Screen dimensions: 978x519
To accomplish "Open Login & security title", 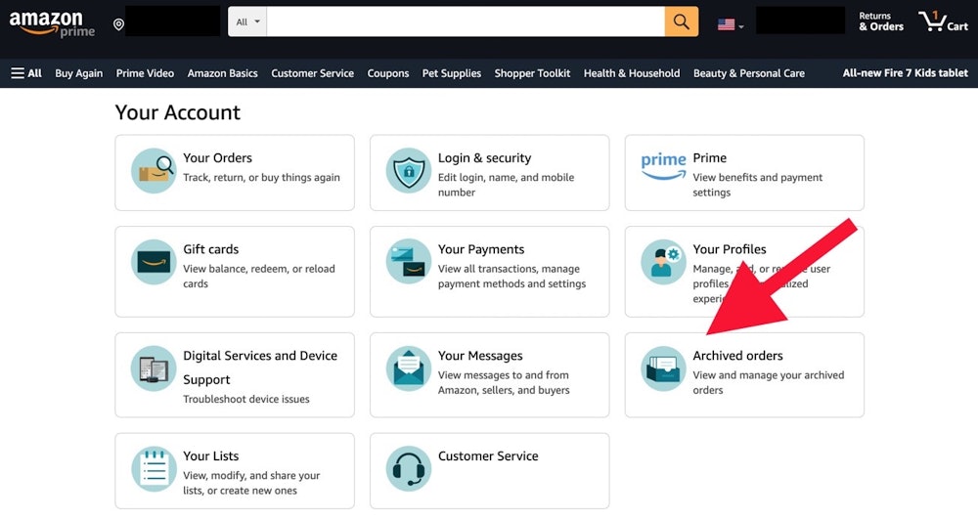I will (x=485, y=158).
